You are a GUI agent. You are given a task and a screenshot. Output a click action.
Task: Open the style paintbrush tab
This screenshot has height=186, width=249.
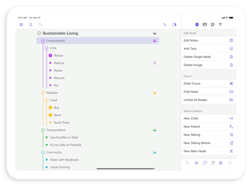(220, 25)
